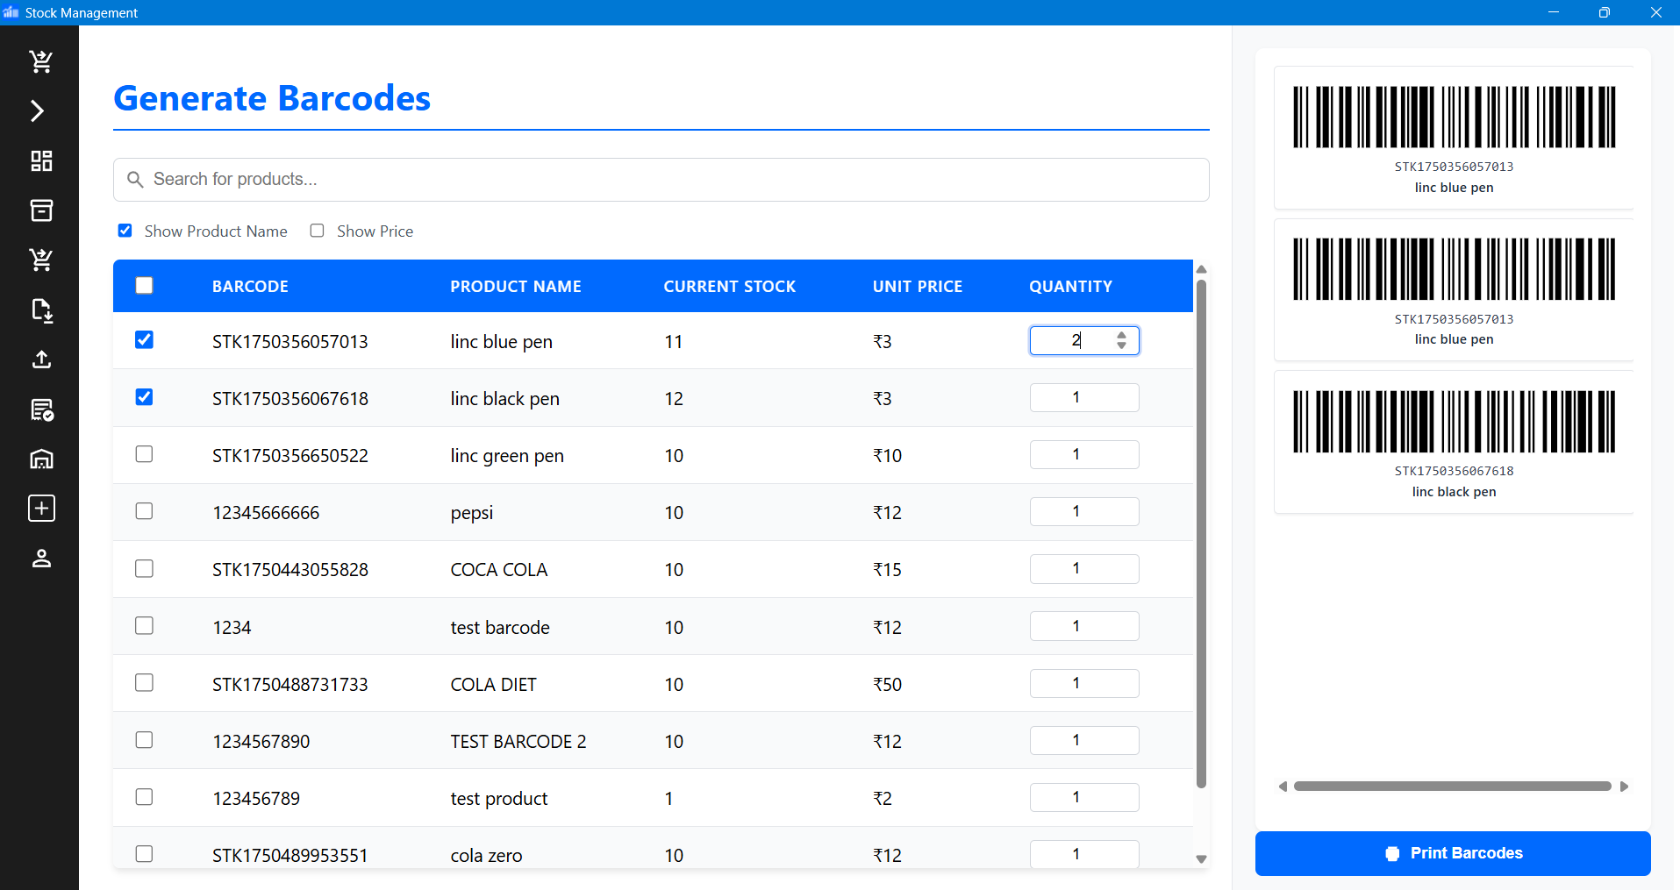Uncheck the Show Product Name checkbox
Viewport: 1680px width, 890px height.
pyautogui.click(x=125, y=231)
